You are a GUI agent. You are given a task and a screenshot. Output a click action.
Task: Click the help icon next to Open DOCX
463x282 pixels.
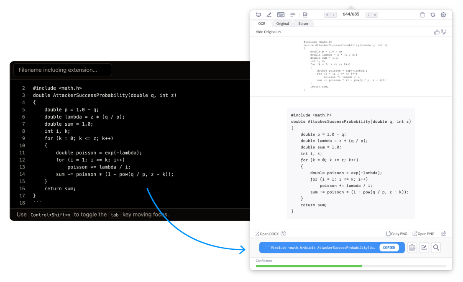[283, 234]
